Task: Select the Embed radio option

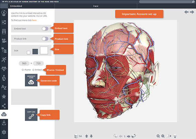Action: (34, 70)
